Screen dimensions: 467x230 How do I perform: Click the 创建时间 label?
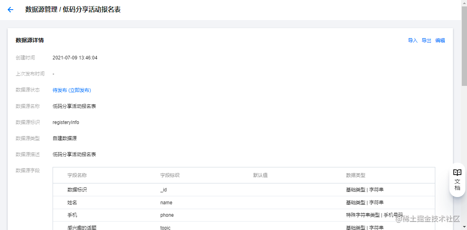point(25,58)
